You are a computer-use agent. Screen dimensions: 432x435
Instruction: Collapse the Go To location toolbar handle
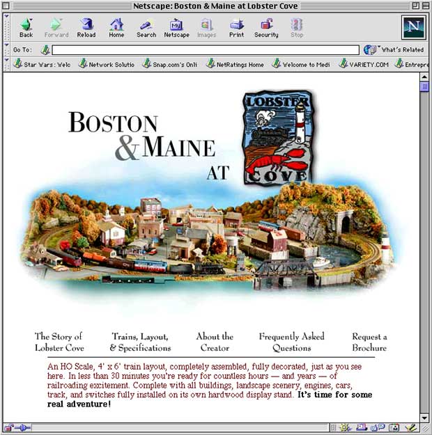(x=6, y=50)
